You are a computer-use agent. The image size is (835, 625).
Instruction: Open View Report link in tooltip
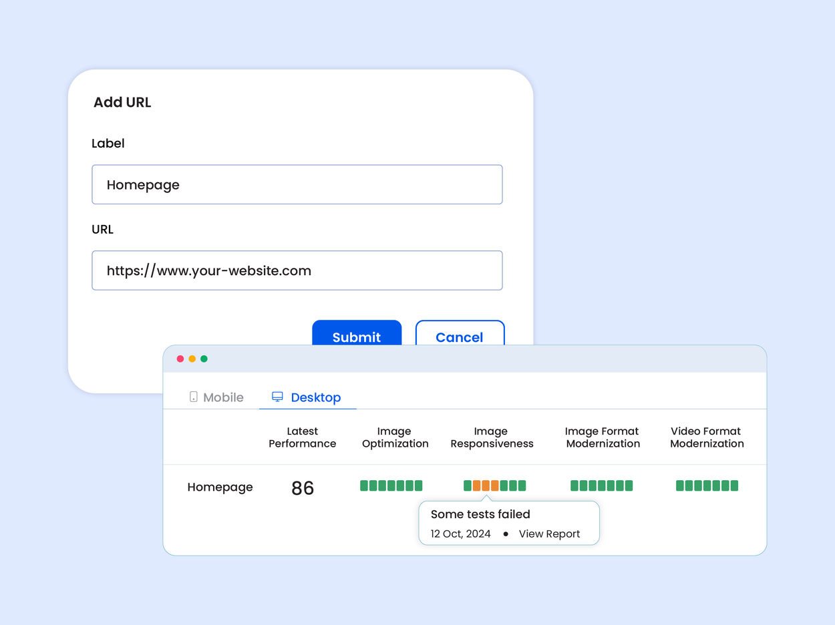(549, 534)
